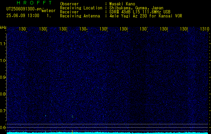This screenshot has height=134, width=211.
Task: Click the Receiver field label
Action: click(69, 12)
